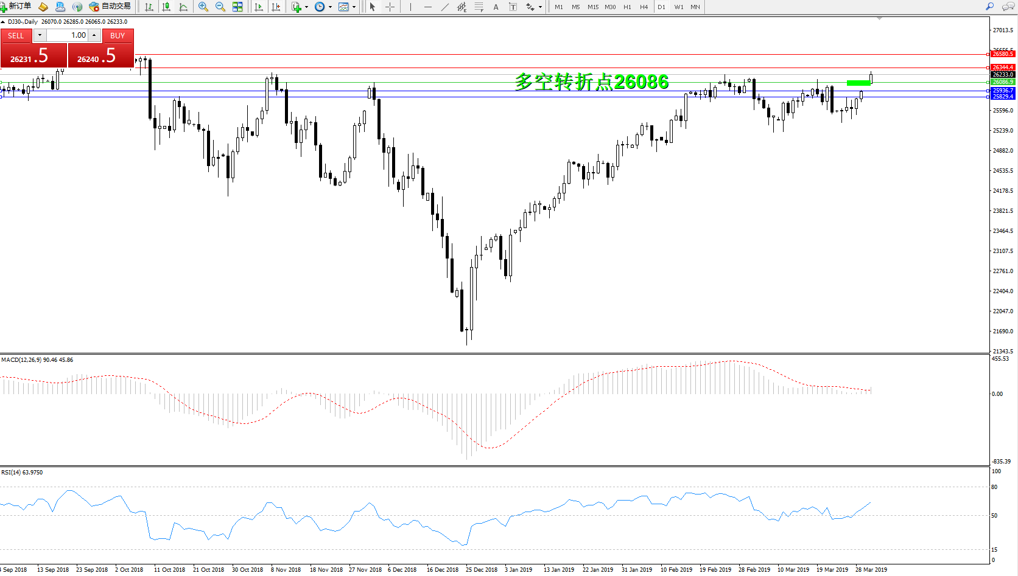Zoom out of the chart

220,7
